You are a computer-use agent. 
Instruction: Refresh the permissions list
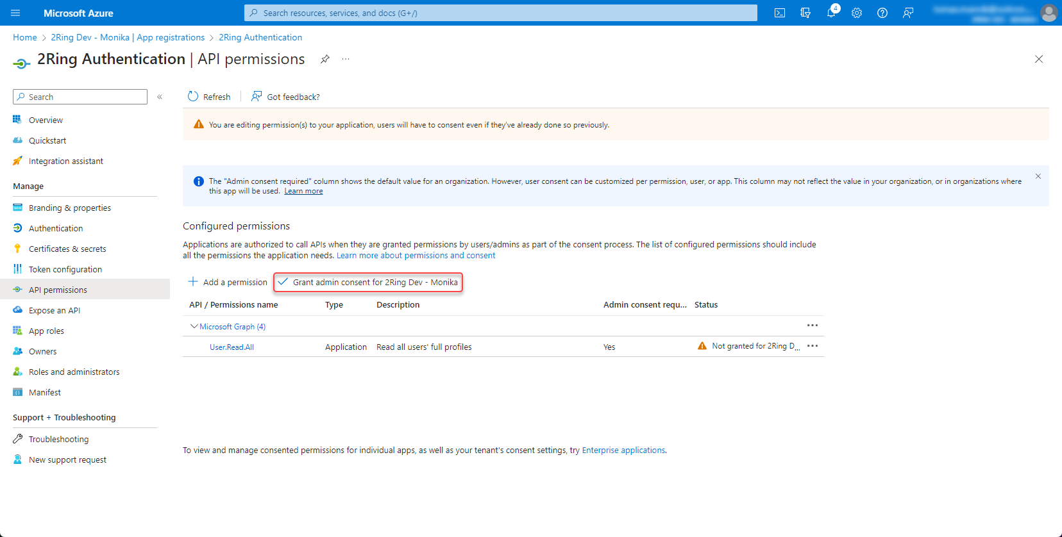pyautogui.click(x=209, y=97)
